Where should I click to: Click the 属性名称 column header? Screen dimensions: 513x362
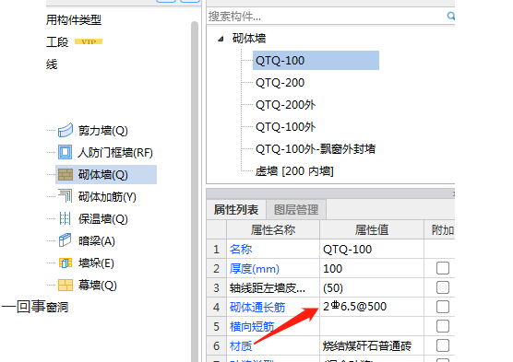click(273, 230)
